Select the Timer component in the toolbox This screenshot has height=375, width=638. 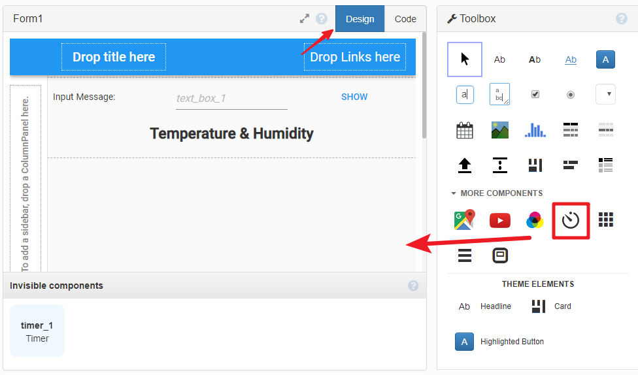click(571, 220)
